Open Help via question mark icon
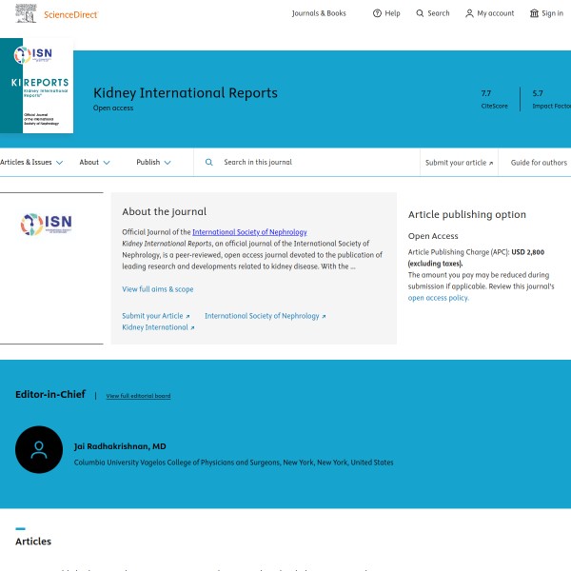571x571 pixels. [377, 13]
